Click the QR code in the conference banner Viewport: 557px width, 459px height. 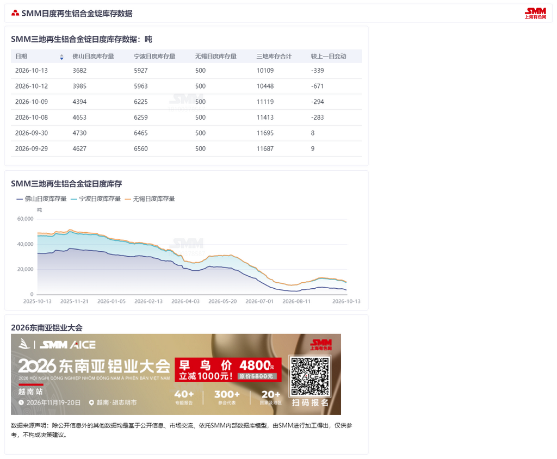310,376
